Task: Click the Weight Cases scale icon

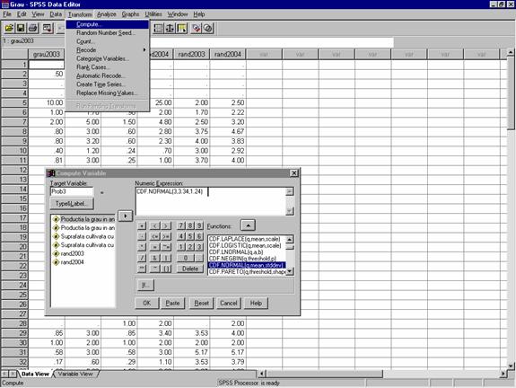Action: 170,29
